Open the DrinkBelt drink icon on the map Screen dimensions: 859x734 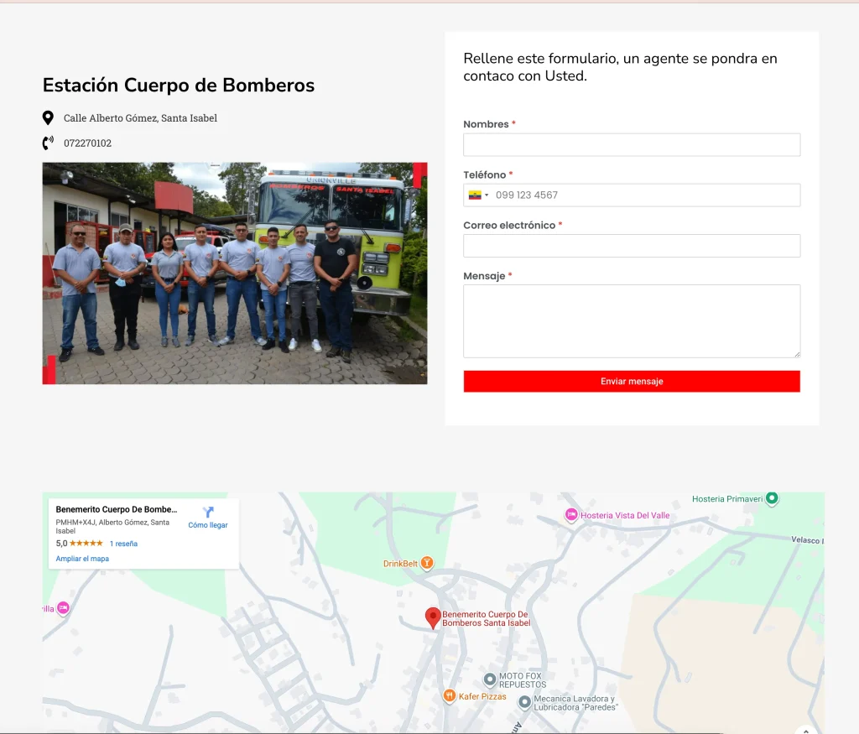tap(426, 563)
